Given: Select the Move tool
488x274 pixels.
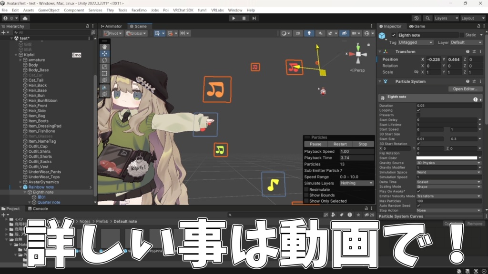Looking at the screenshot, I should (x=104, y=53).
